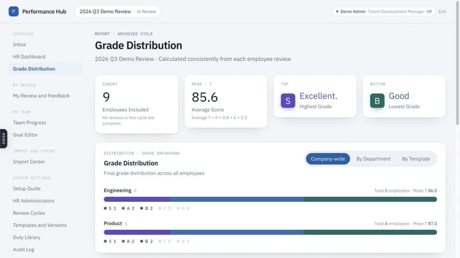The width and height of the screenshot is (460, 258).
Task: Click the S 1 legend in Engineering row
Action: pyautogui.click(x=110, y=209)
